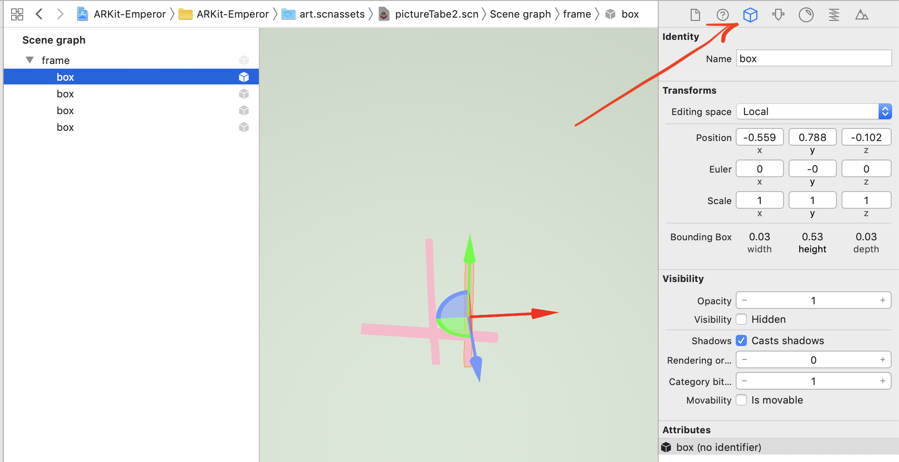Click the Opacity value field
Image resolution: width=899 pixels, height=462 pixels.
pyautogui.click(x=813, y=301)
